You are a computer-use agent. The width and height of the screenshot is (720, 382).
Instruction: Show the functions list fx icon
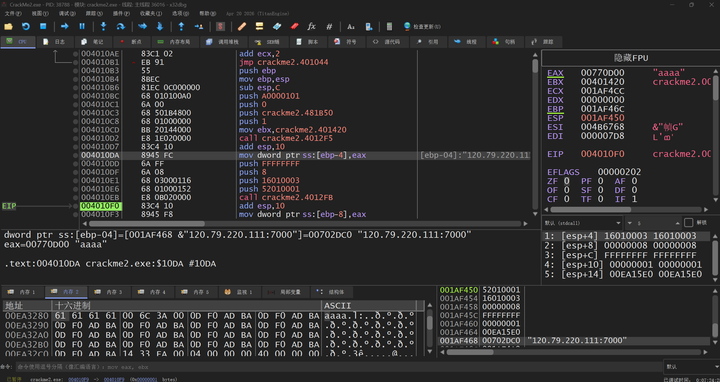(x=311, y=26)
